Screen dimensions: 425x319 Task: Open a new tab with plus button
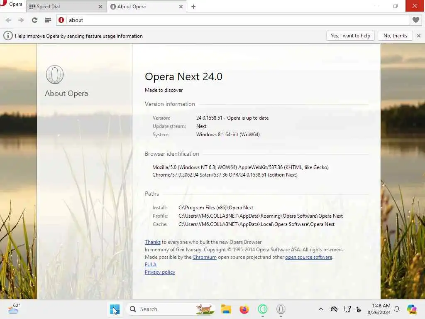coord(193,7)
